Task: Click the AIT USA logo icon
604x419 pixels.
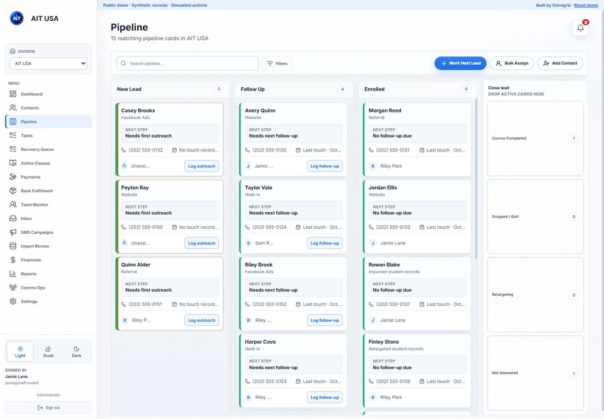Action: (x=16, y=18)
